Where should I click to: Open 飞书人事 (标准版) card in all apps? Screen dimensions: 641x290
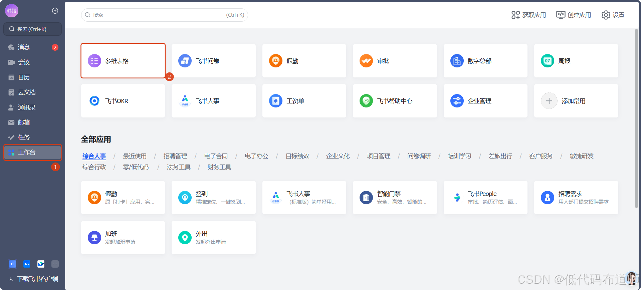click(x=304, y=198)
